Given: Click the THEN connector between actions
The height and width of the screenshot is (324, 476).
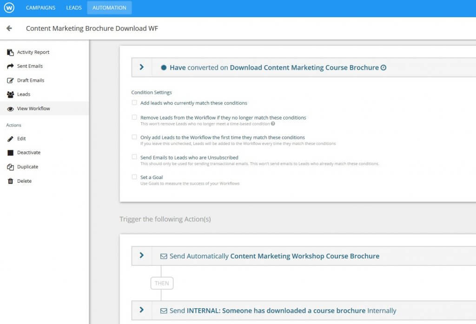Looking at the screenshot, I should point(162,283).
